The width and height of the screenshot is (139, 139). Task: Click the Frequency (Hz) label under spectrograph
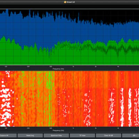pos(58,130)
